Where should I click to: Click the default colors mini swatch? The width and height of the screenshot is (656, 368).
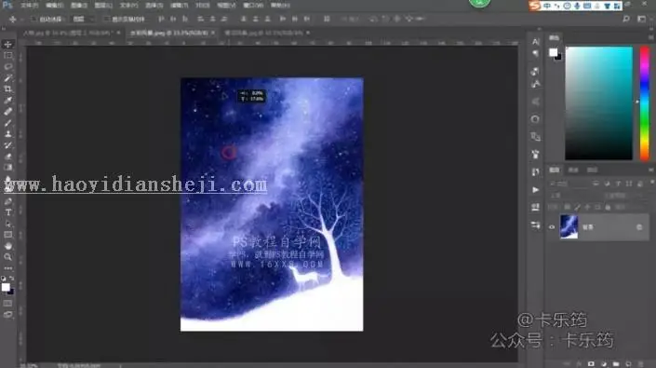pyautogui.click(x=4, y=278)
